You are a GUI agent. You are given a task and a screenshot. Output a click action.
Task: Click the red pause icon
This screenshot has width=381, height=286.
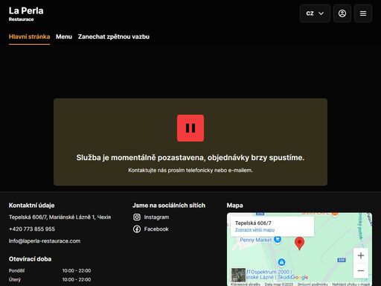190,128
